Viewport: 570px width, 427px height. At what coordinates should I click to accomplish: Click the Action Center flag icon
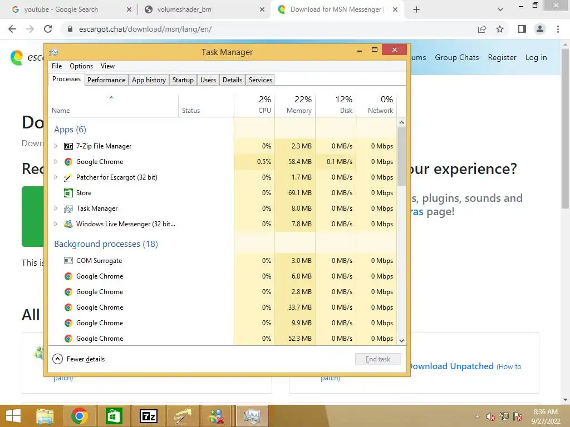coord(518,416)
